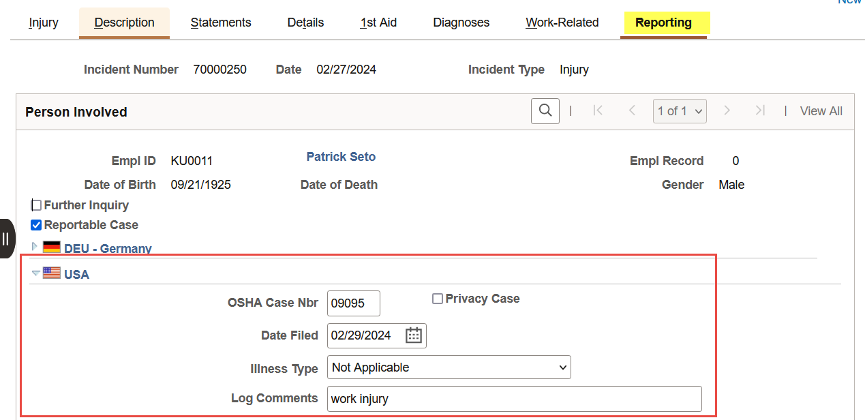Enable the Further Inquiry checkbox

pyautogui.click(x=37, y=205)
